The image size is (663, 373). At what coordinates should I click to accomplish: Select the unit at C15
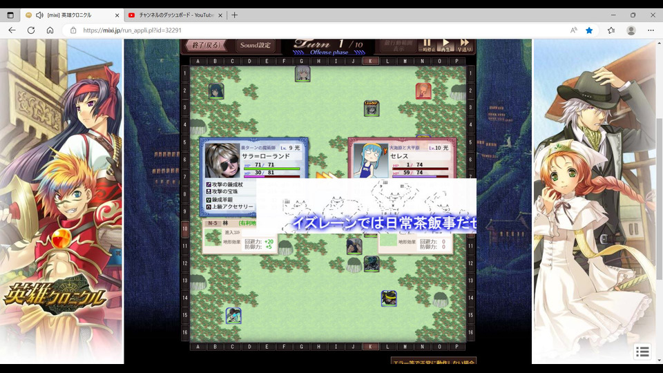pyautogui.click(x=233, y=316)
